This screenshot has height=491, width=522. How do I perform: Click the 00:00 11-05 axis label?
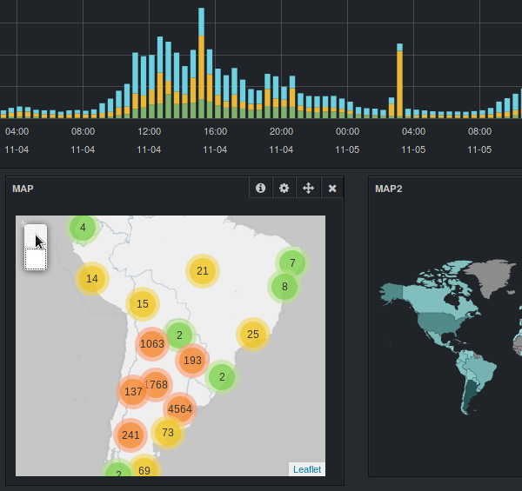[x=347, y=140]
